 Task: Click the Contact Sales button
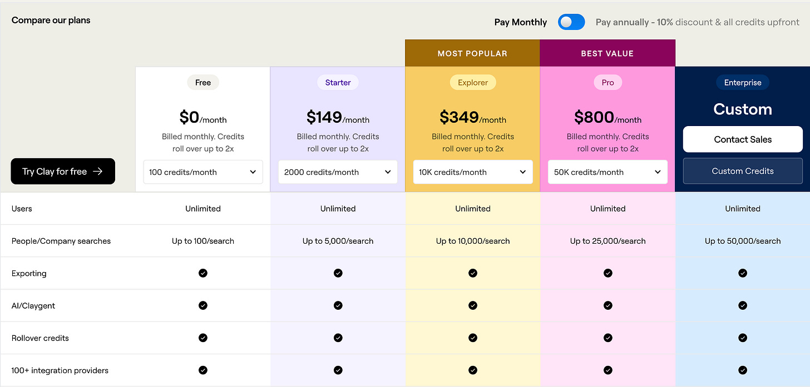click(743, 139)
